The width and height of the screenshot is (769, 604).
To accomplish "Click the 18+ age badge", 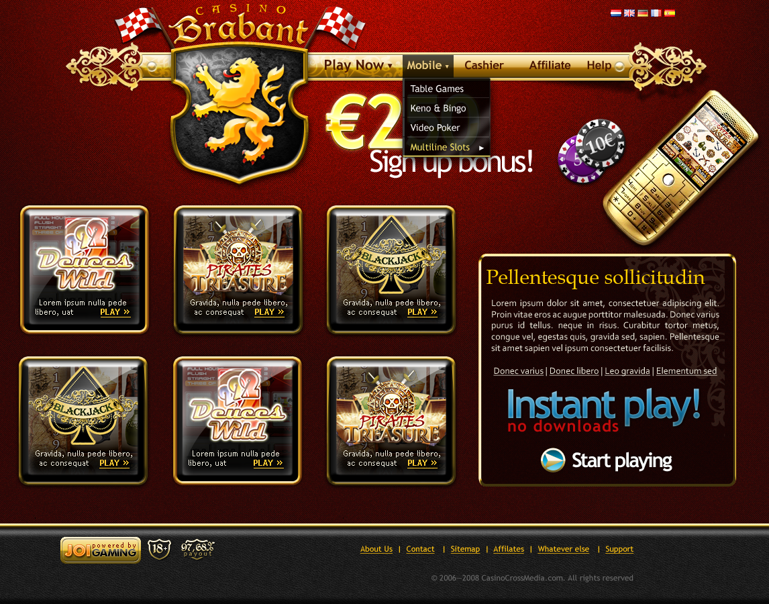I will click(x=160, y=548).
